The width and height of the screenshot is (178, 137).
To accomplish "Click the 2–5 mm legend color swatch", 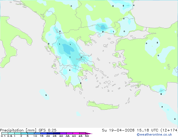I will tap(24, 133).
